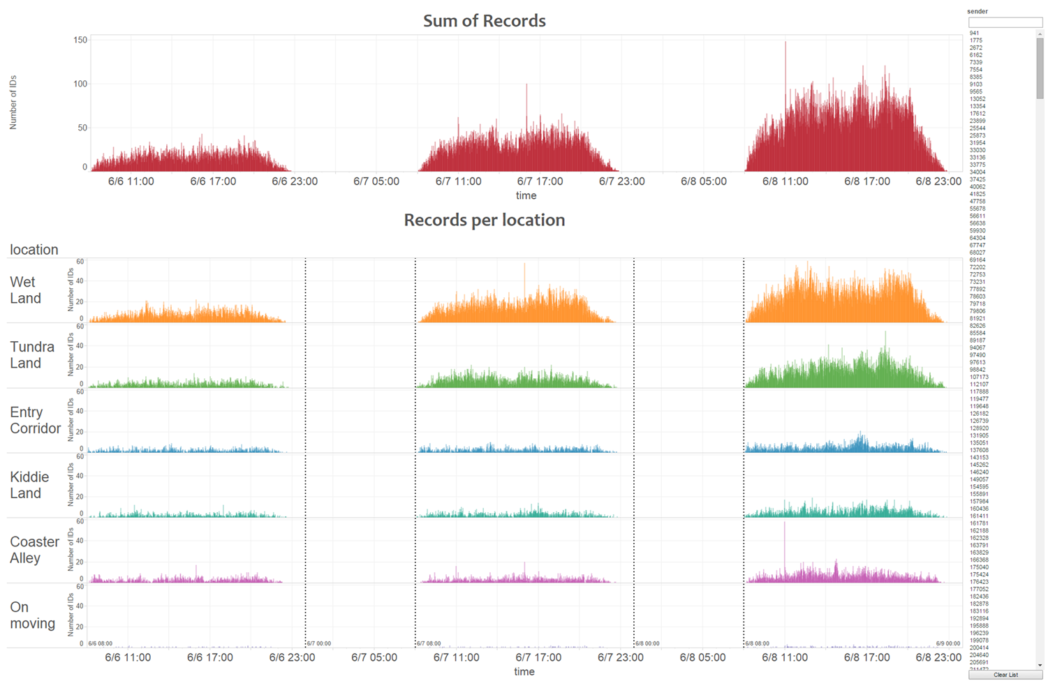Click the Clear List button
Screen dimensions: 1055x681
click(x=1005, y=675)
